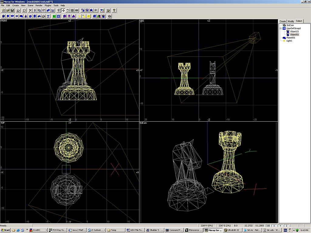This screenshot has height=233, width=311.
Task: Click the yellow question mark Help icon
Action: click(x=114, y=10)
